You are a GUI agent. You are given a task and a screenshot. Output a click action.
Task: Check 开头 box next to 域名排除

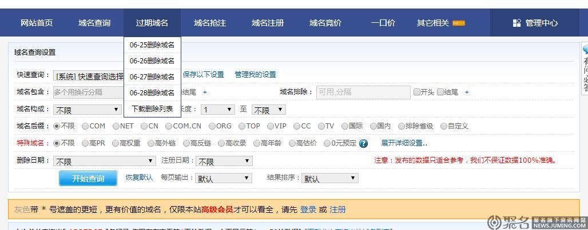click(417, 92)
